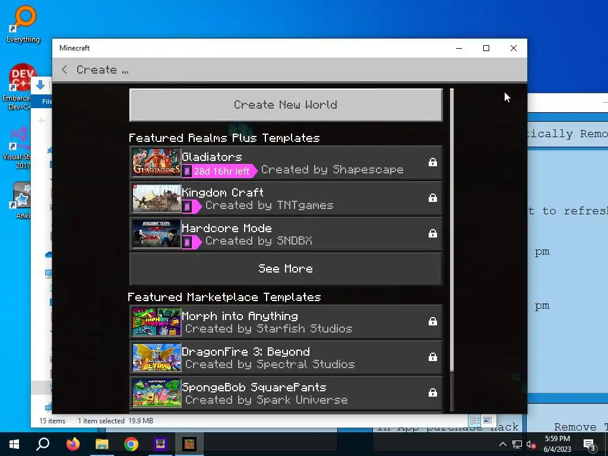Open the Everything desktop shortcut
Screen dimensions: 608x456
[23, 24]
